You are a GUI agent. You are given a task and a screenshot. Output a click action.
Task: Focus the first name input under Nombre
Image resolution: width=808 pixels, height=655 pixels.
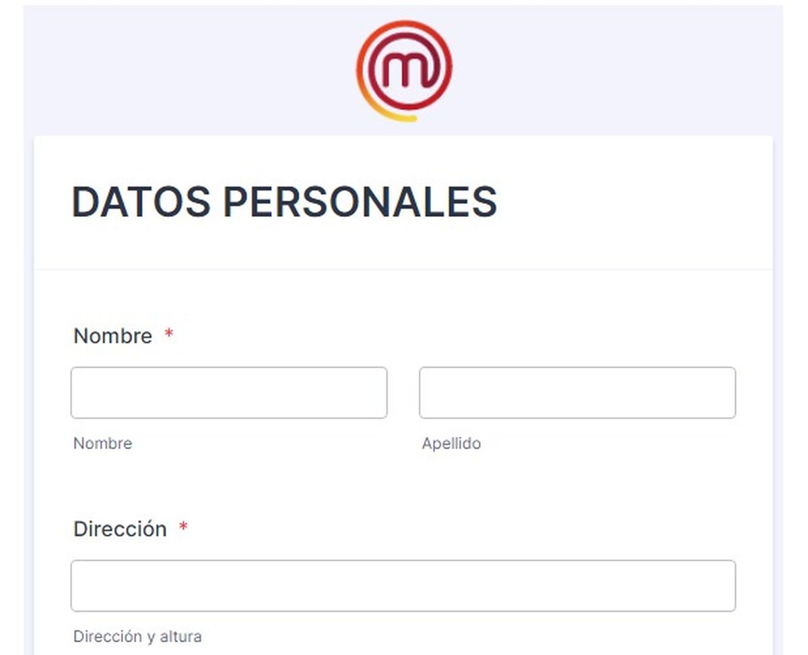click(x=229, y=392)
